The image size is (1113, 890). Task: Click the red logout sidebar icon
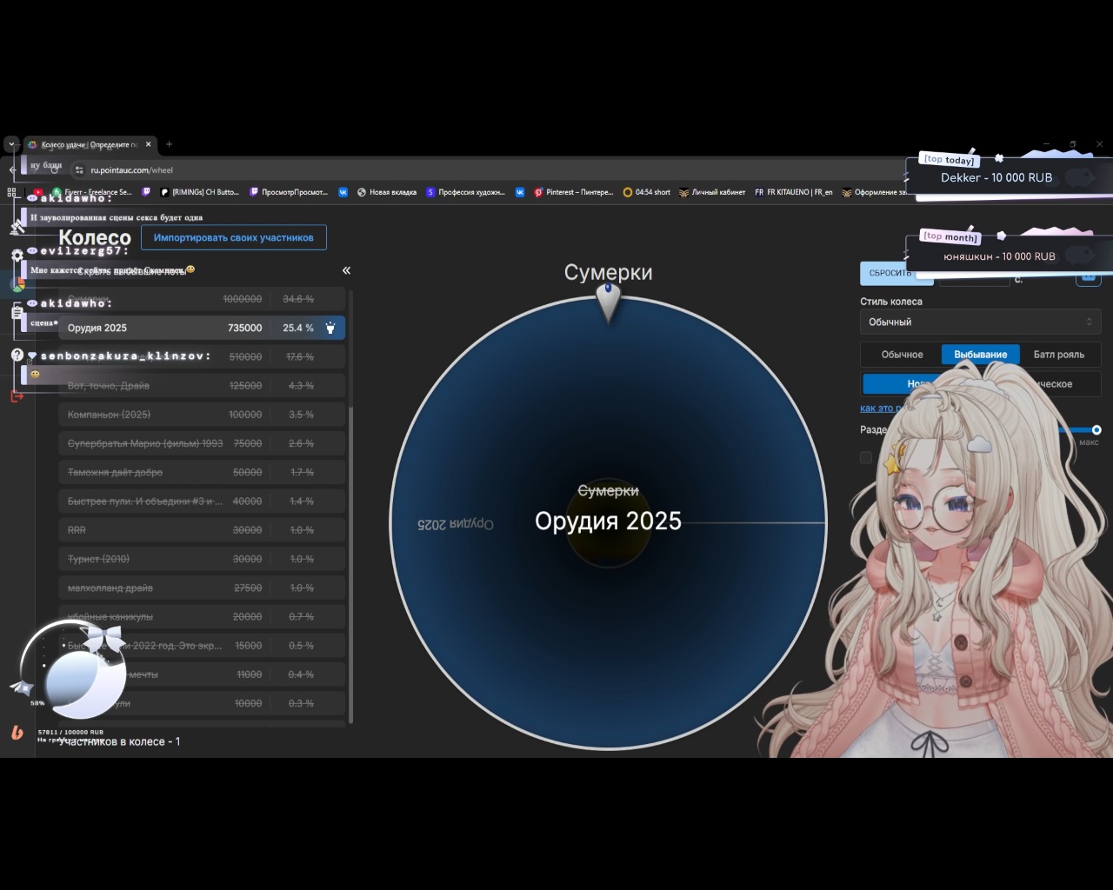[x=17, y=395]
